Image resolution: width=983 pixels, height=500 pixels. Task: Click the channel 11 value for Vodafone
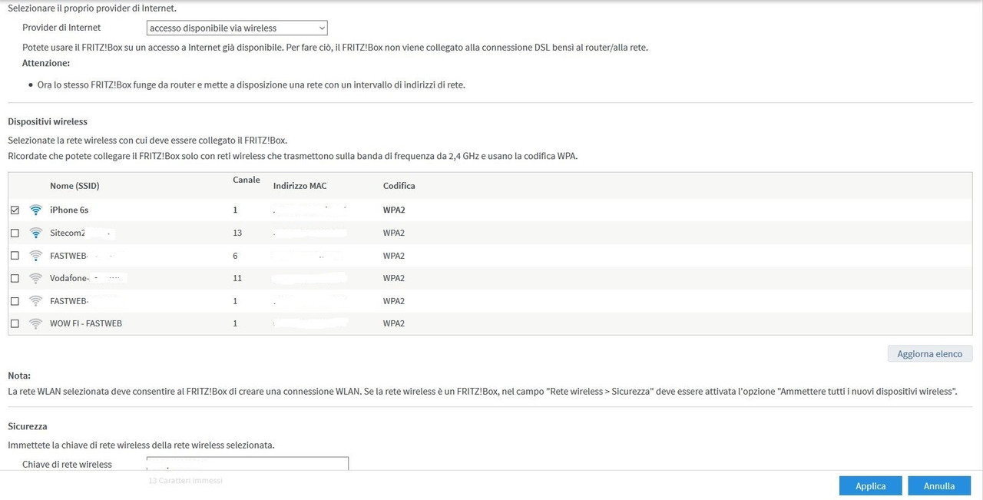[237, 278]
